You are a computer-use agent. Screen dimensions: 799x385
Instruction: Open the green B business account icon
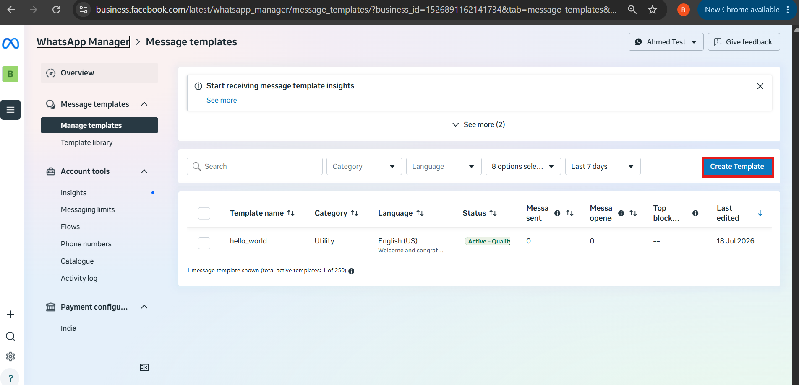[10, 74]
